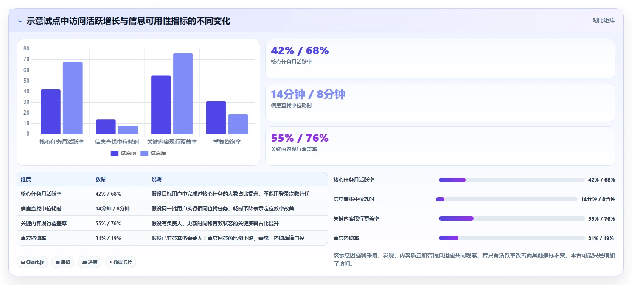Click the footnote paragraph starting 该示意图强调
632x285 pixels.
(474, 260)
